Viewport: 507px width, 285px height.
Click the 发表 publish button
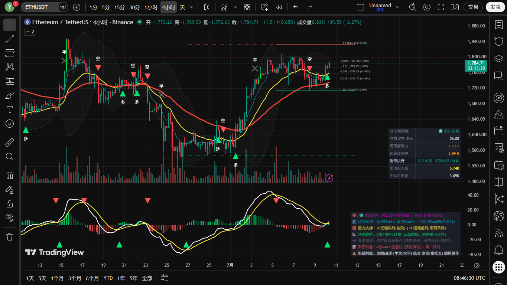[495, 7]
